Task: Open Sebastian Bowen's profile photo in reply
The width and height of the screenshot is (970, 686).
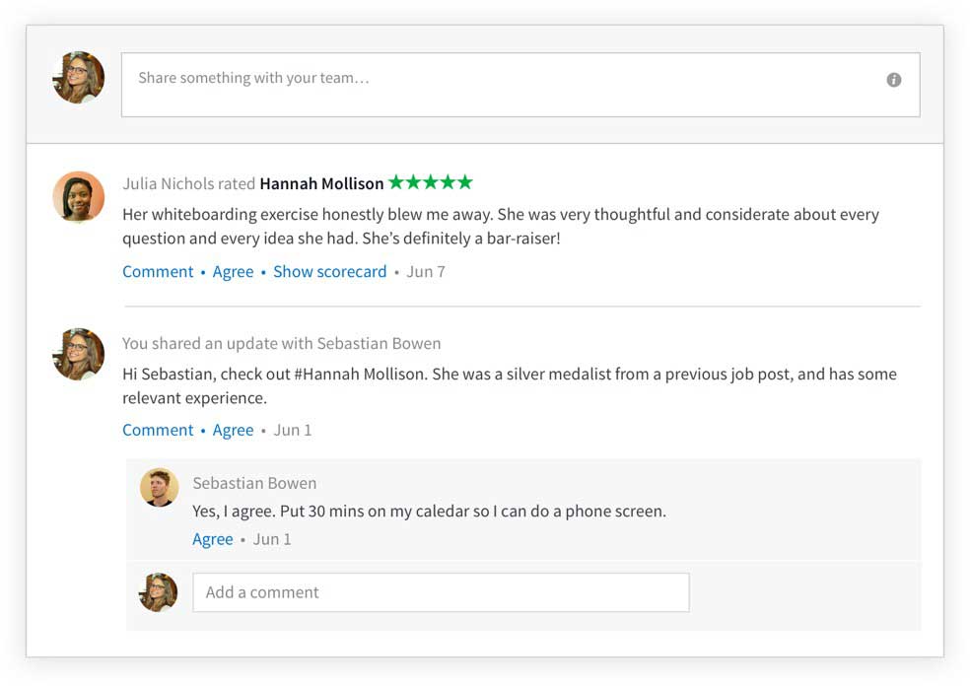Action: pos(159,488)
